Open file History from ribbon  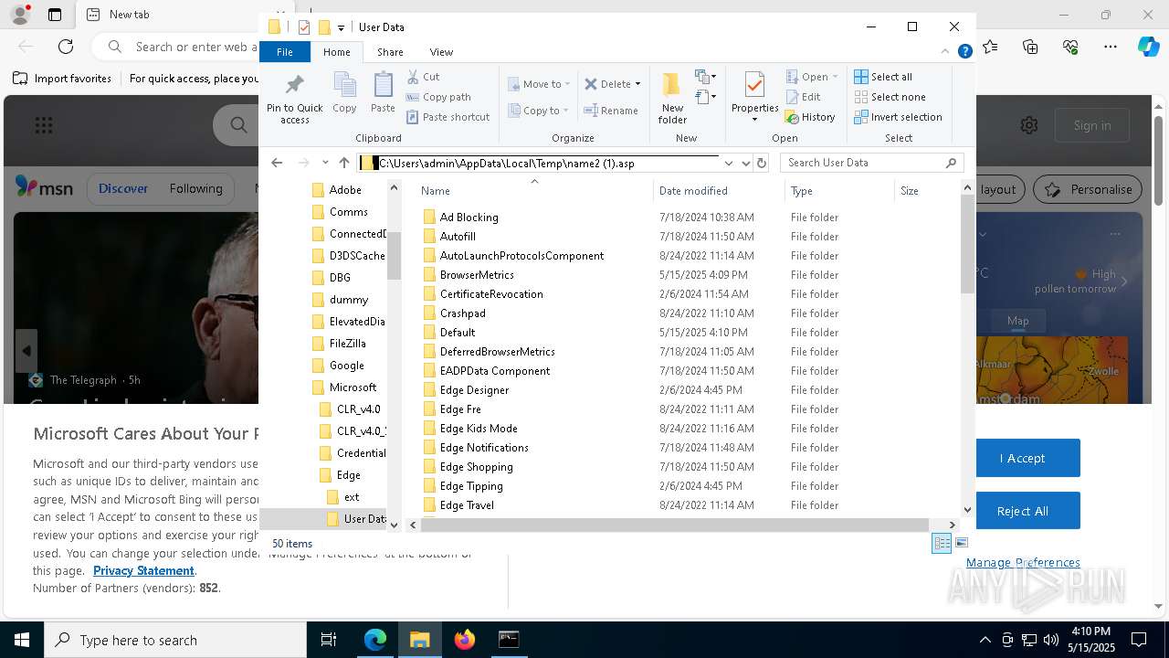coord(810,117)
